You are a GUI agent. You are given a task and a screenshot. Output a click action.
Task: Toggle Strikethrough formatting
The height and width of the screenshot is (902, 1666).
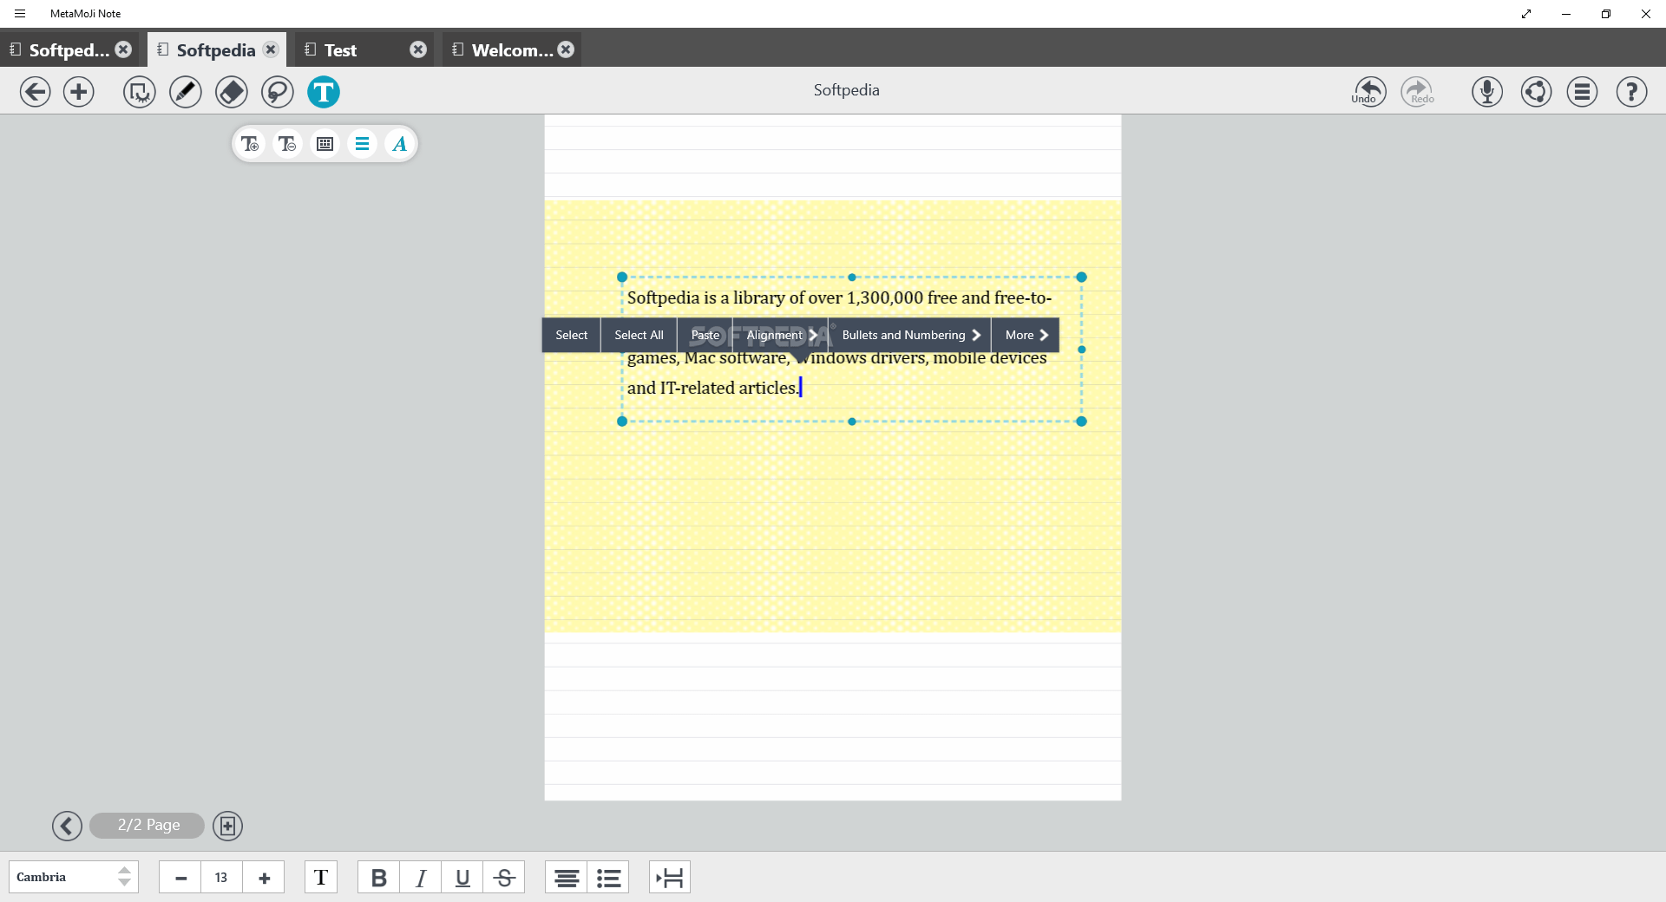tap(504, 878)
